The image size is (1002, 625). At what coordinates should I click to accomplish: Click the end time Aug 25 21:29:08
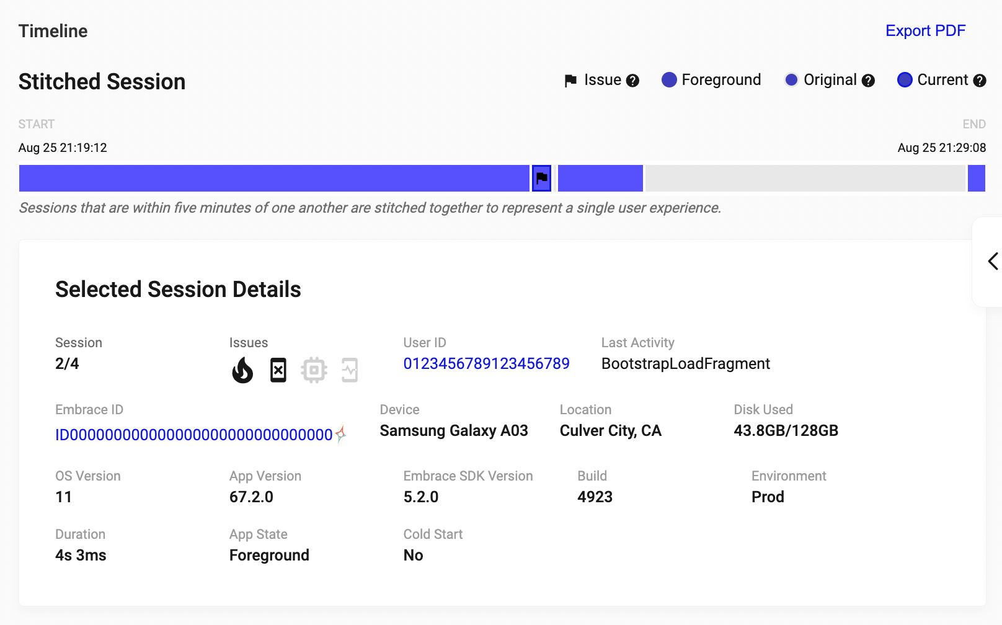[x=941, y=148]
